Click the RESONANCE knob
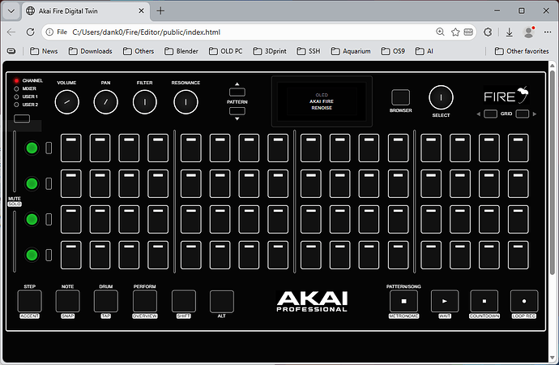Image resolution: width=559 pixels, height=365 pixels. [186, 102]
